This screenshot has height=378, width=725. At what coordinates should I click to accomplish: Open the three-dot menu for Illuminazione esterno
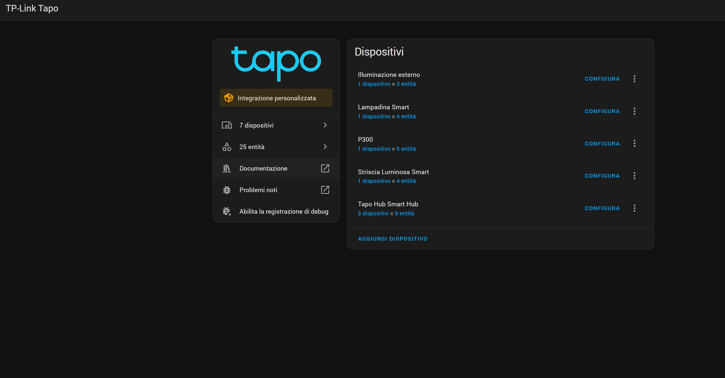tap(634, 78)
